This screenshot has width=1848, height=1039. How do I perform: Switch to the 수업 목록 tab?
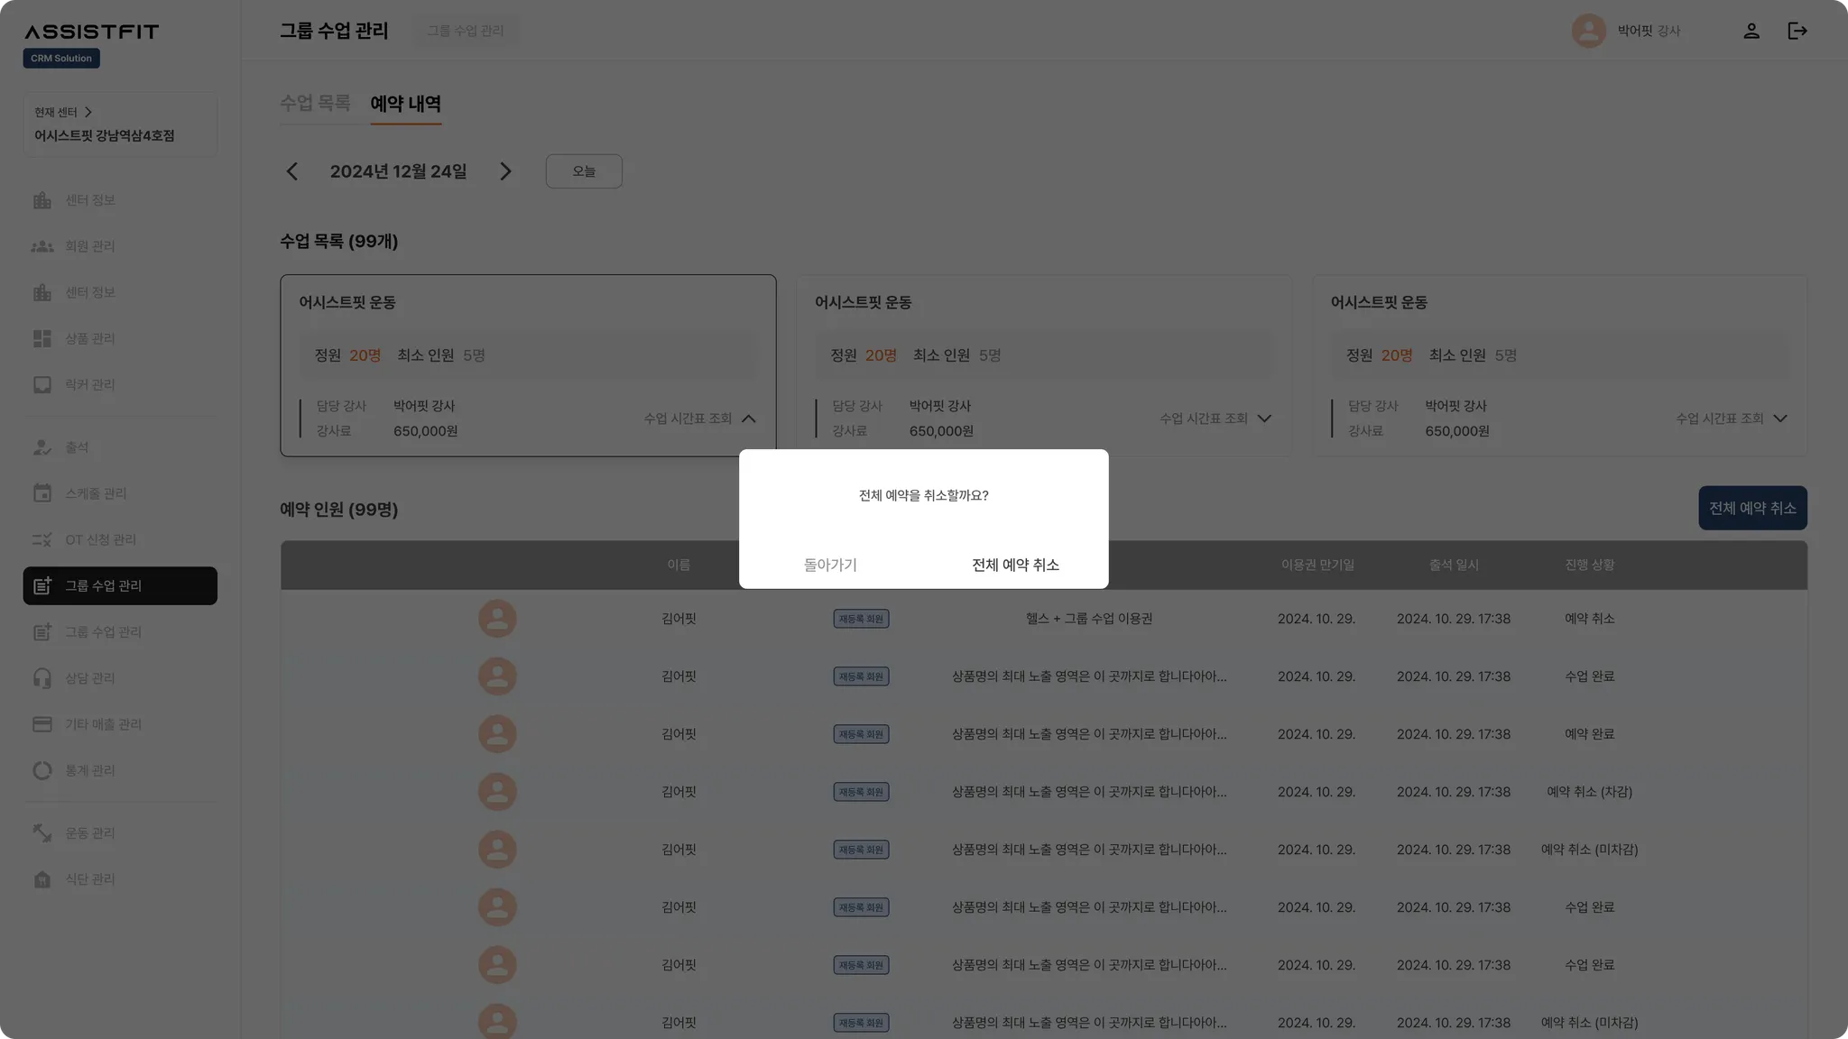click(x=314, y=103)
